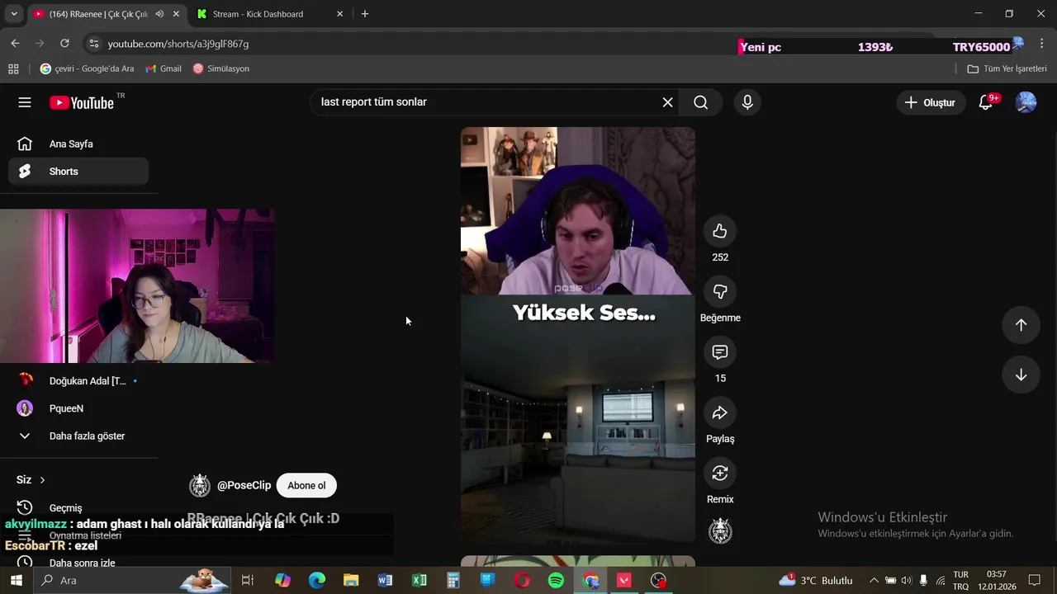Click the browser address bar
1057x594 pixels.
coord(413,44)
